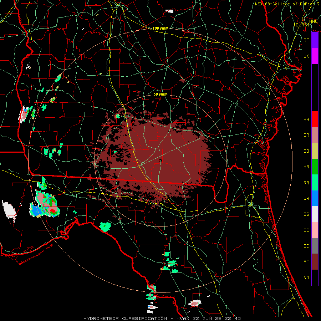Click the white DS legend swatch
Viewport: 321px width, 321px height.
(315, 214)
